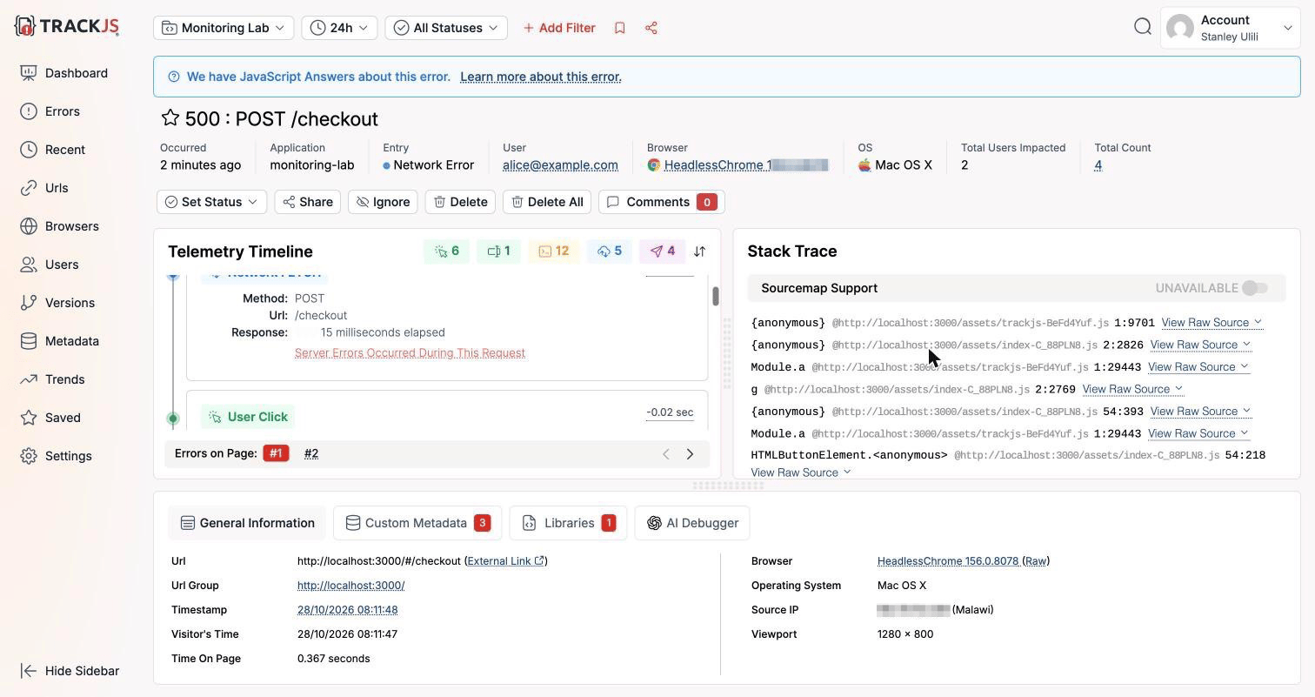Filter timeline by console badge 12
1315x697 pixels.
(554, 251)
